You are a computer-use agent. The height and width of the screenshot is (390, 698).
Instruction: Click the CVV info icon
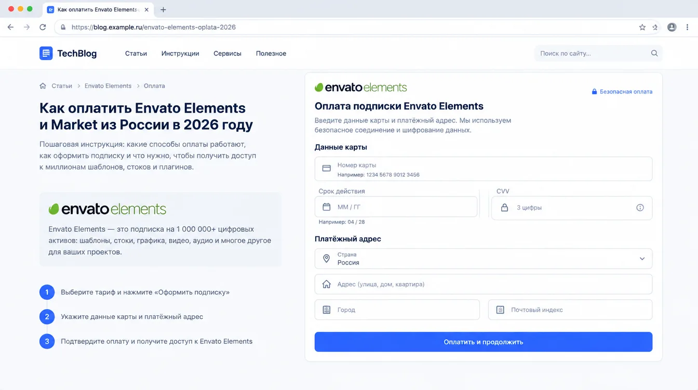[640, 207]
